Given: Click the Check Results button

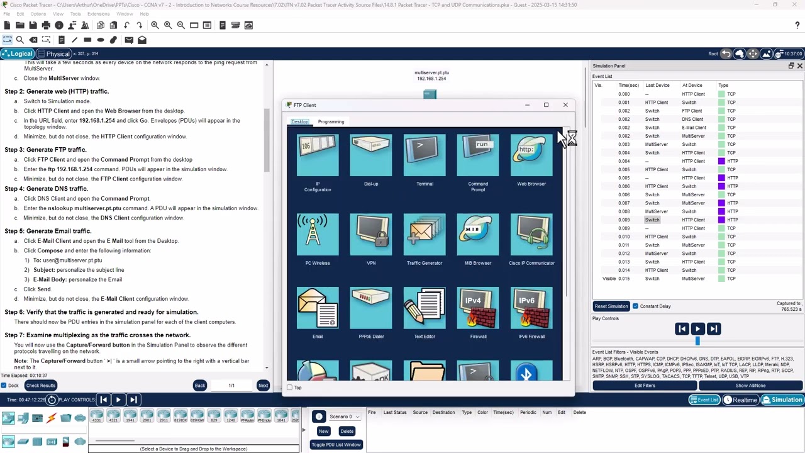Looking at the screenshot, I should [41, 386].
